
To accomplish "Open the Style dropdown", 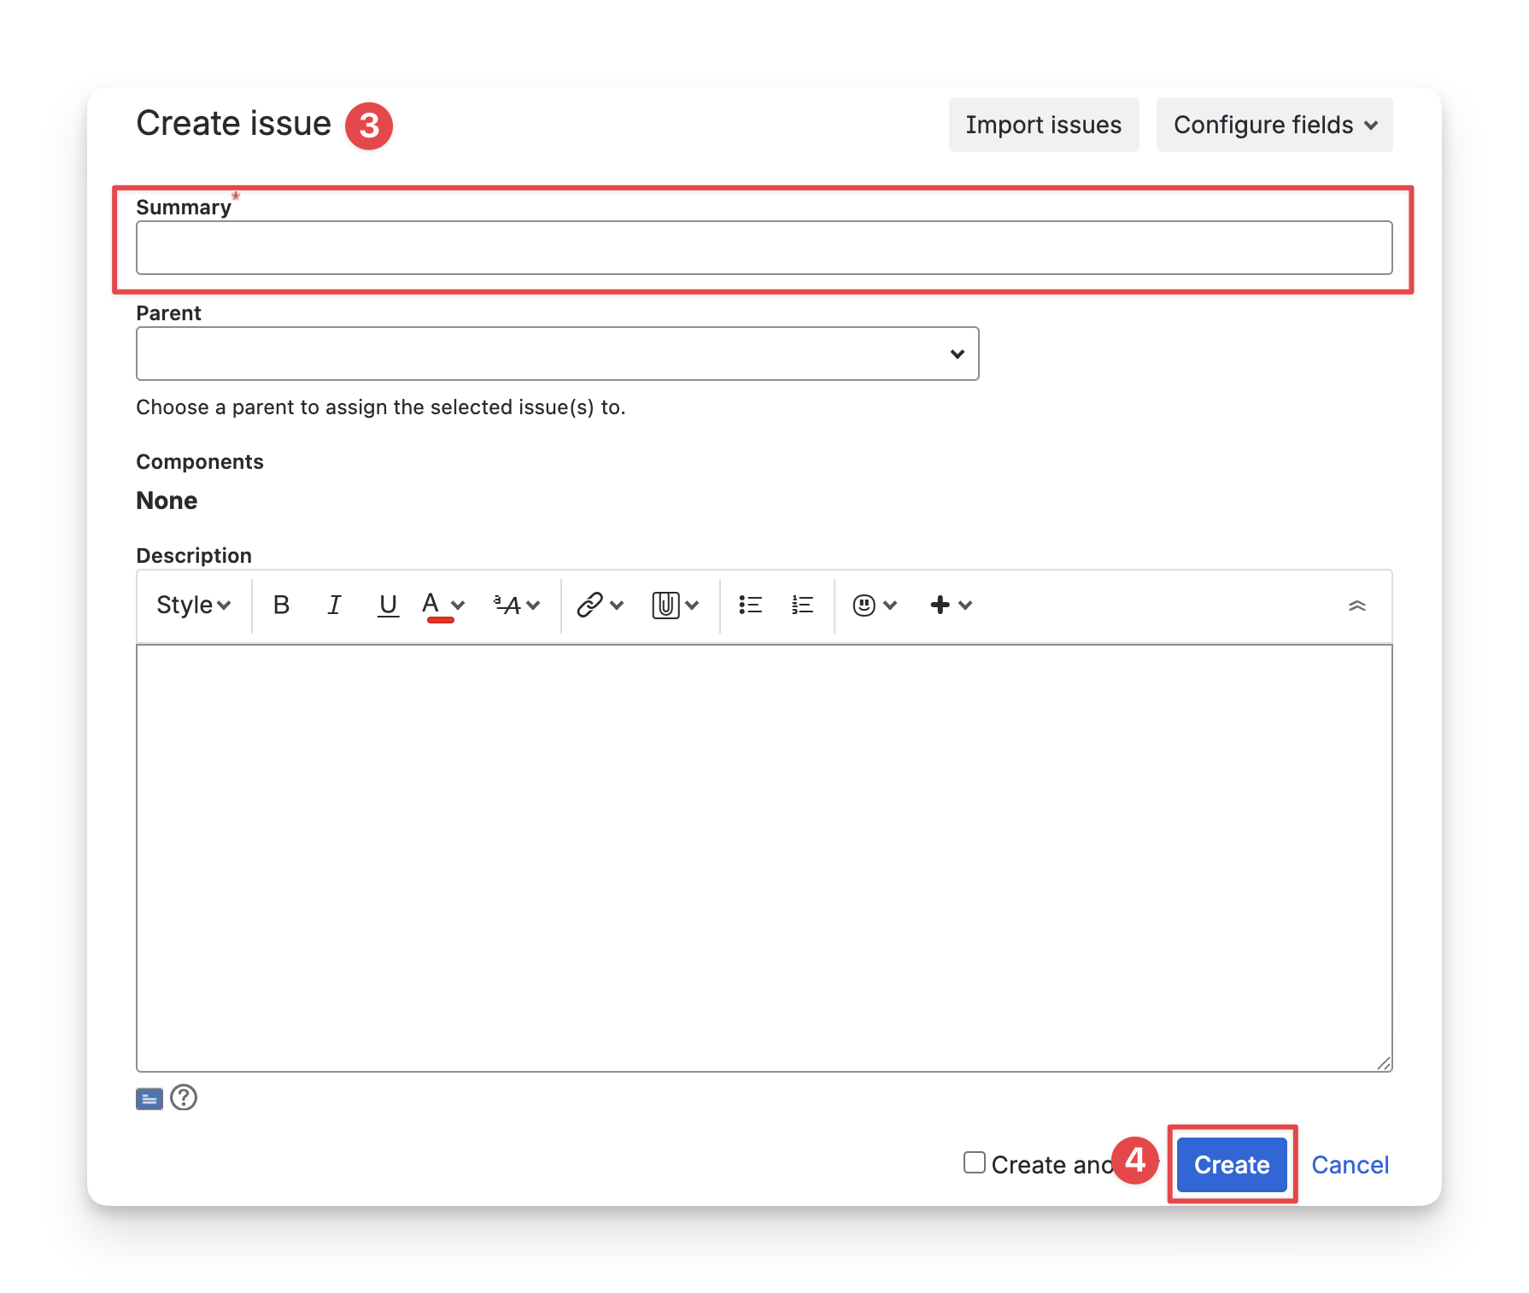I will click(x=194, y=606).
